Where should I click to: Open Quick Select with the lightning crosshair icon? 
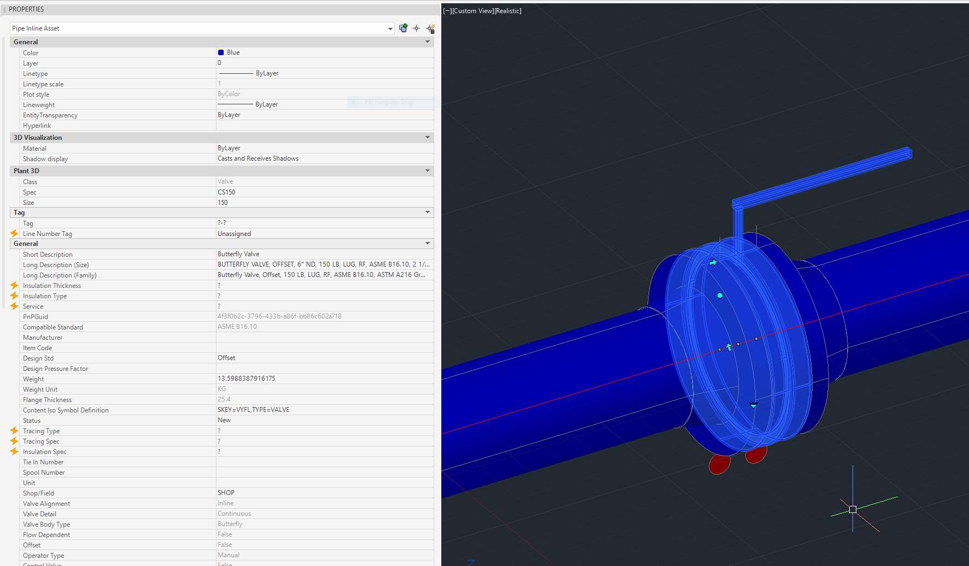pyautogui.click(x=430, y=28)
